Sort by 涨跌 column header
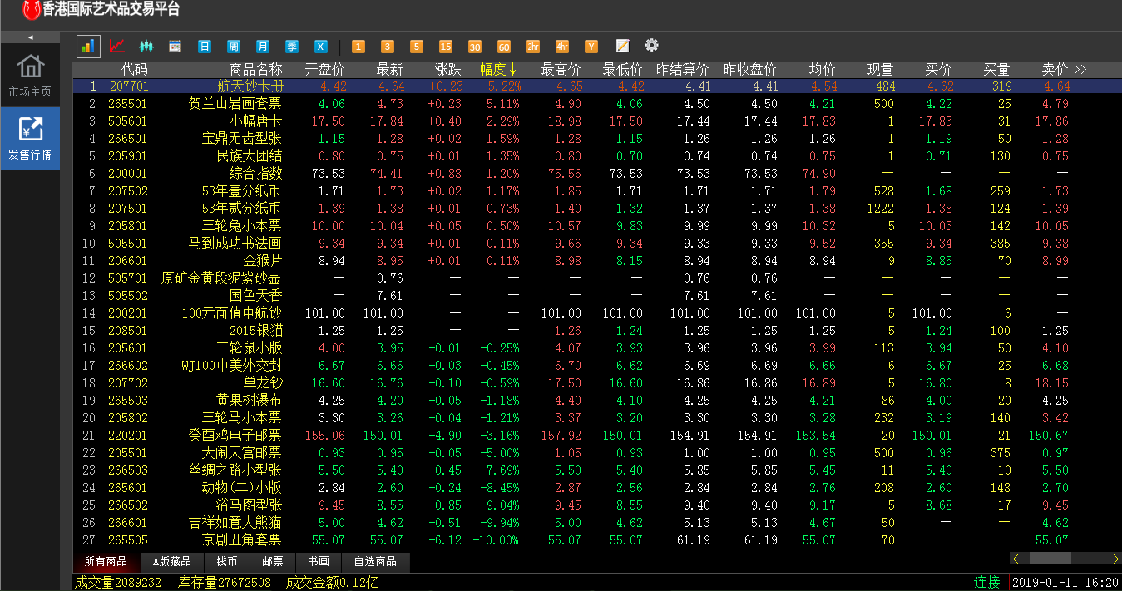Screen dimensions: 1122x591 click(449, 69)
